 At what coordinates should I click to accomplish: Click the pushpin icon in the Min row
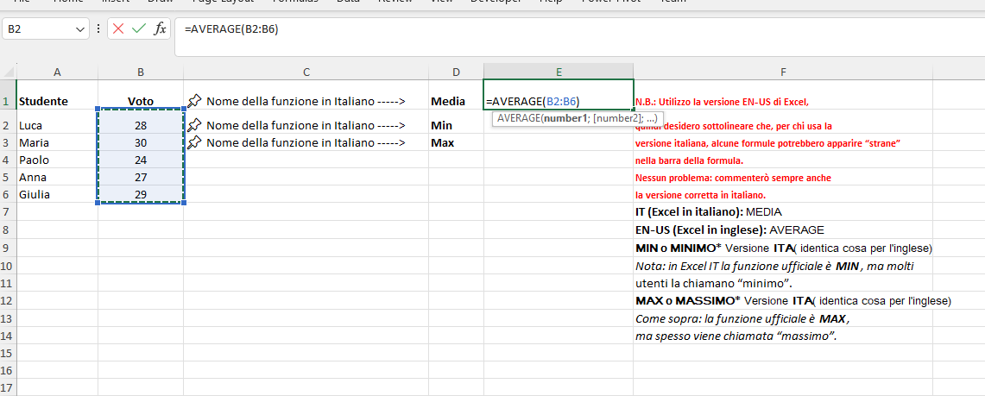(195, 125)
